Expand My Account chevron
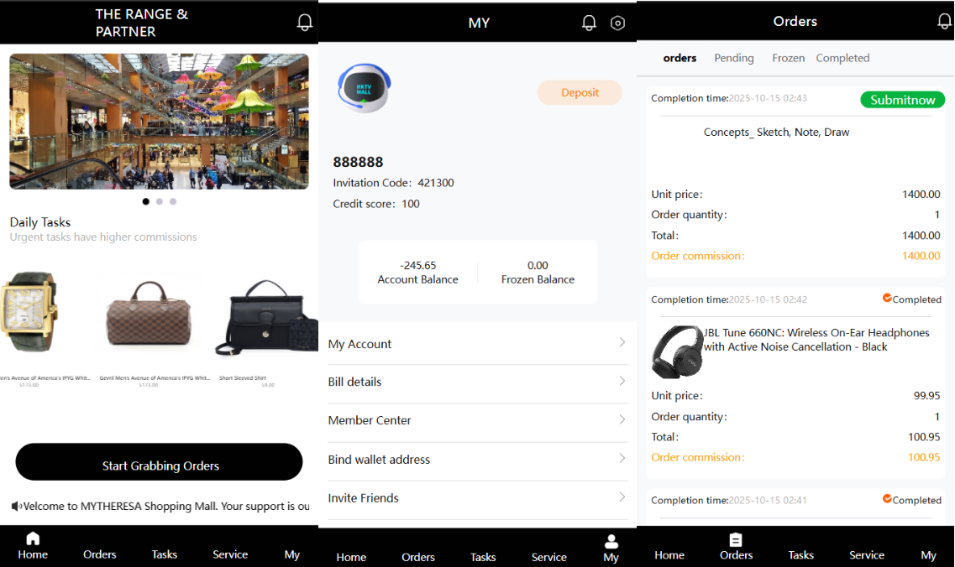The image size is (955, 567). pyautogui.click(x=622, y=342)
